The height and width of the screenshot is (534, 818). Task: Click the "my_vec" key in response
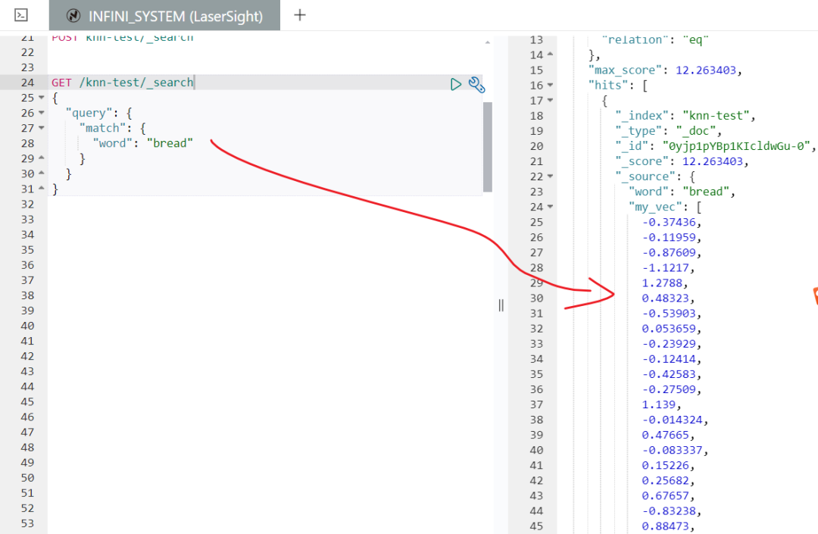pyautogui.click(x=655, y=207)
